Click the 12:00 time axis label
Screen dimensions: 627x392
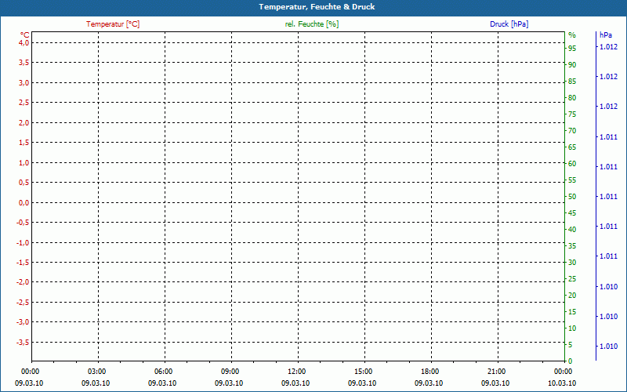pyautogui.click(x=296, y=372)
